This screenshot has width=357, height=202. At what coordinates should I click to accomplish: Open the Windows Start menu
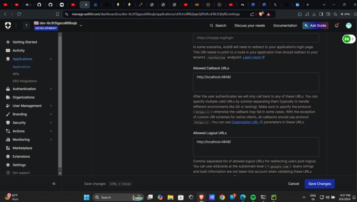click(x=86, y=197)
